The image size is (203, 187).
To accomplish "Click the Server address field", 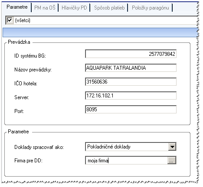I will tap(131, 96).
